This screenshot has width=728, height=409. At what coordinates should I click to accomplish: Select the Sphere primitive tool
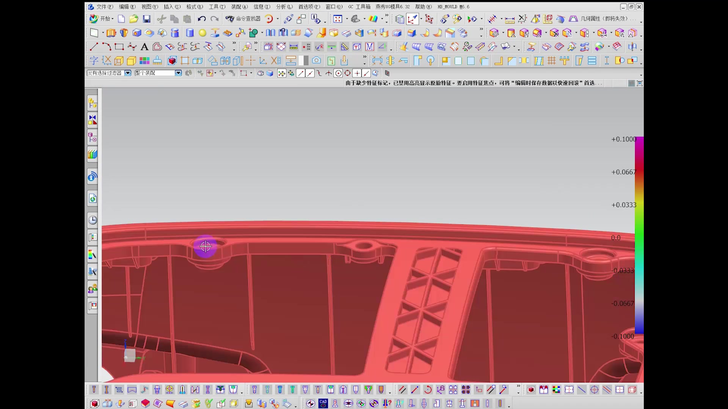(202, 33)
